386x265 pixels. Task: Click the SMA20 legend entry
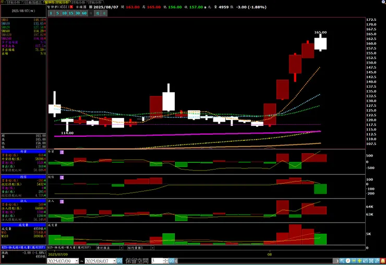23,27
